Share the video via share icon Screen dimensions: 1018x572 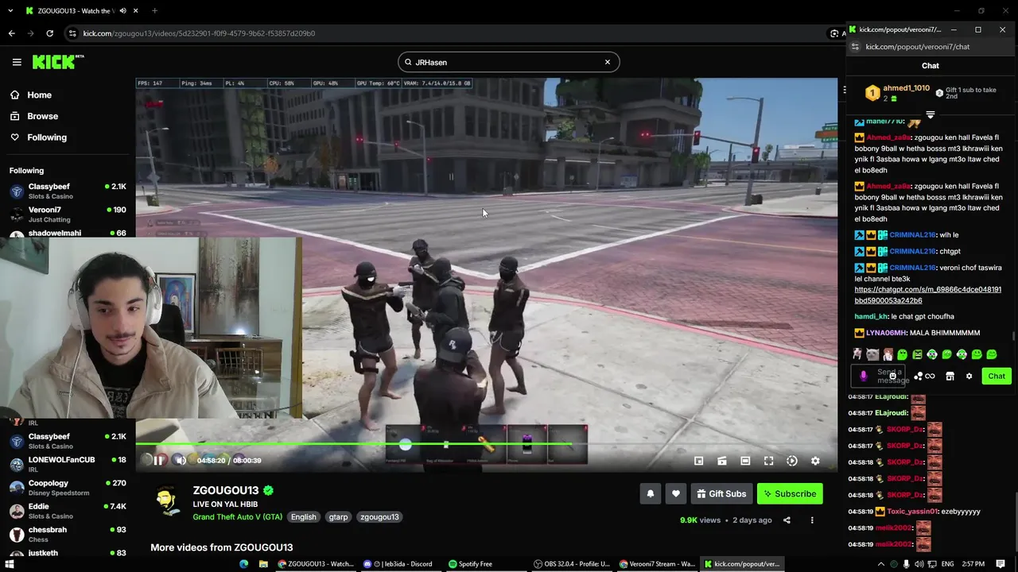pyautogui.click(x=787, y=520)
